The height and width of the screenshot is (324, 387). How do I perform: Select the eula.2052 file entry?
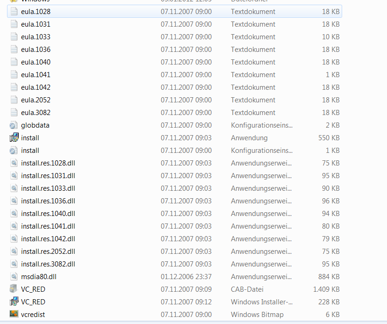36,100
